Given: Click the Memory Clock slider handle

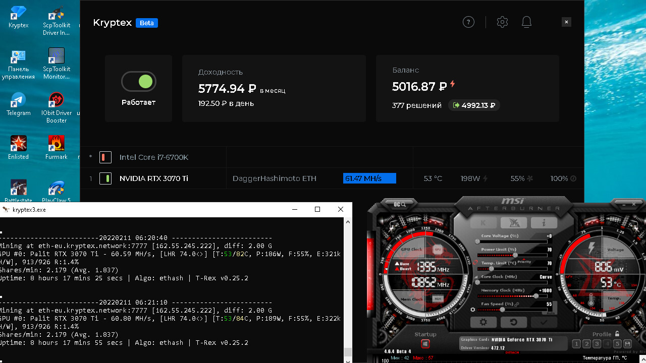Looking at the screenshot, I should [x=535, y=296].
